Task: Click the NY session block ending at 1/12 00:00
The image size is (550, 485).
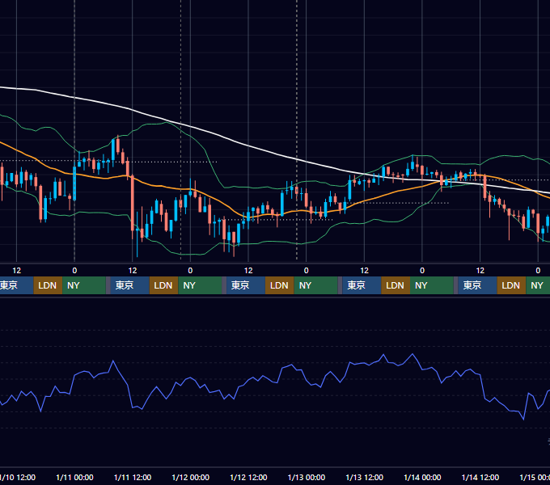Action: [x=200, y=285]
